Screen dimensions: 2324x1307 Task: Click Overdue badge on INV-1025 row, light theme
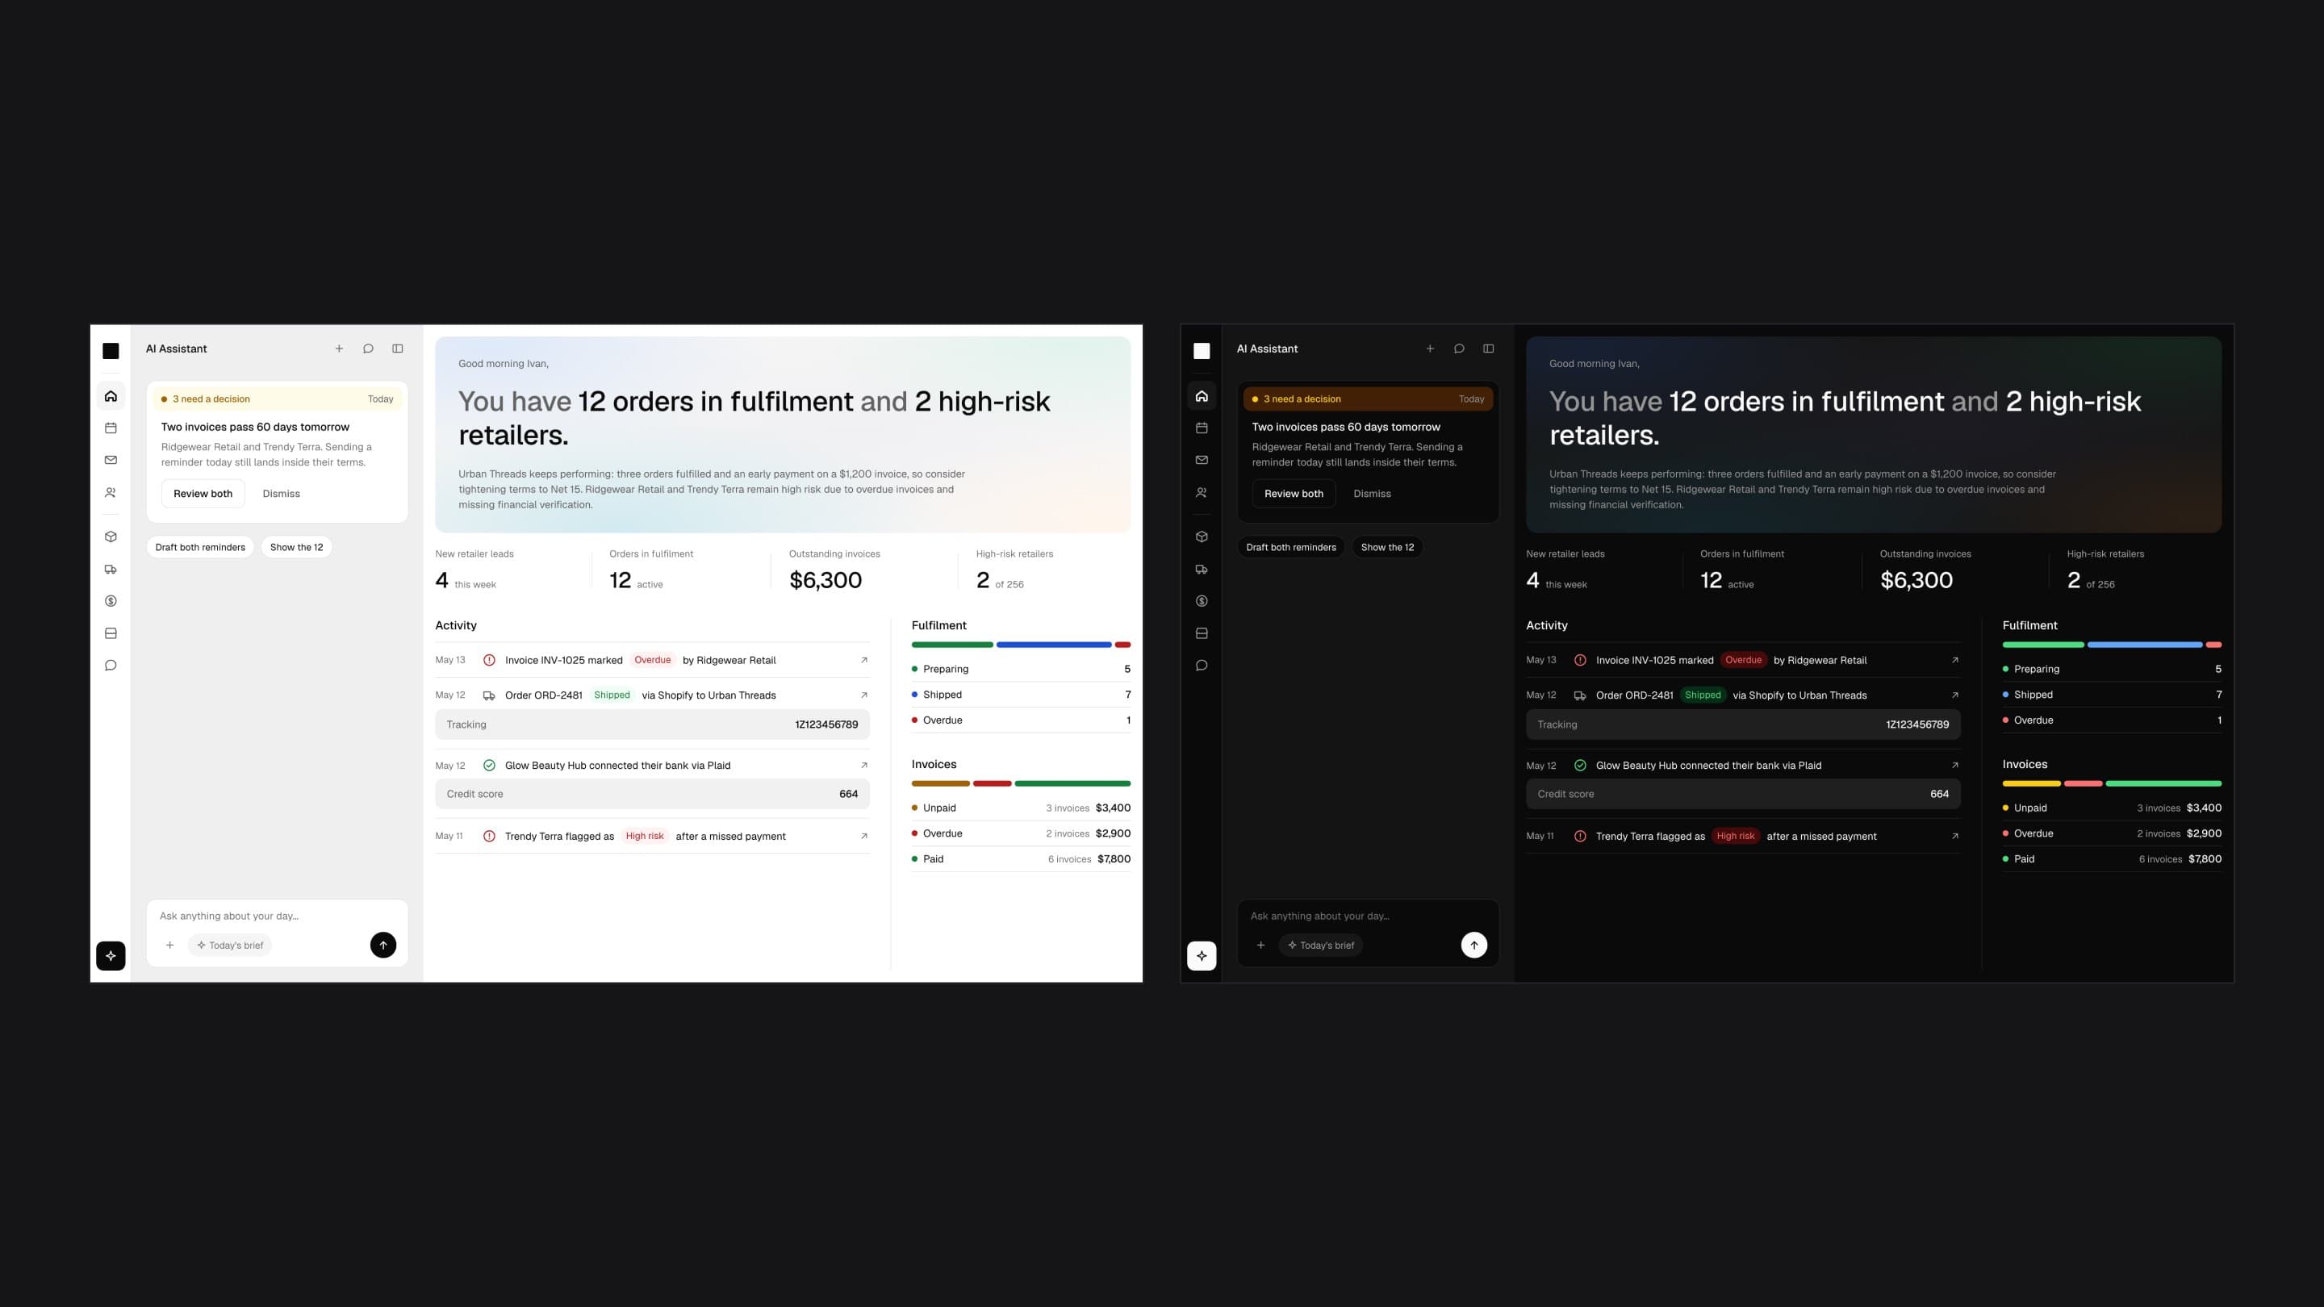[652, 659]
